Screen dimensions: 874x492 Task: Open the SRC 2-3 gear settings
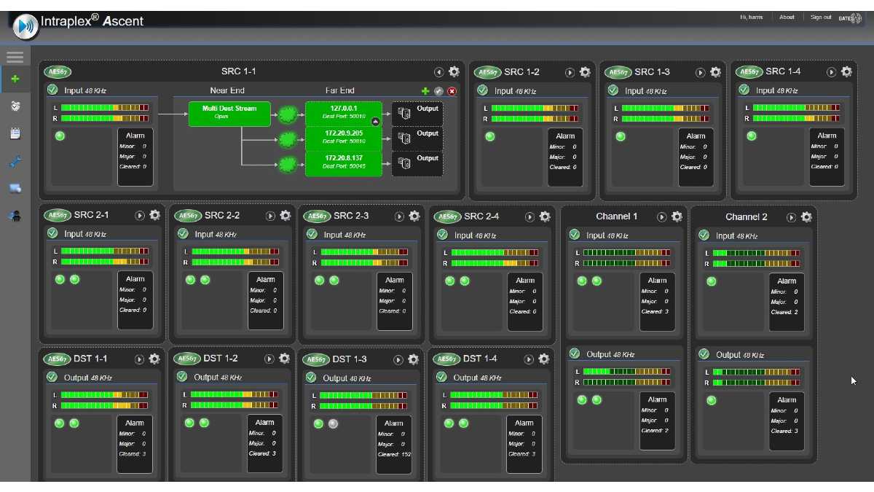point(414,216)
